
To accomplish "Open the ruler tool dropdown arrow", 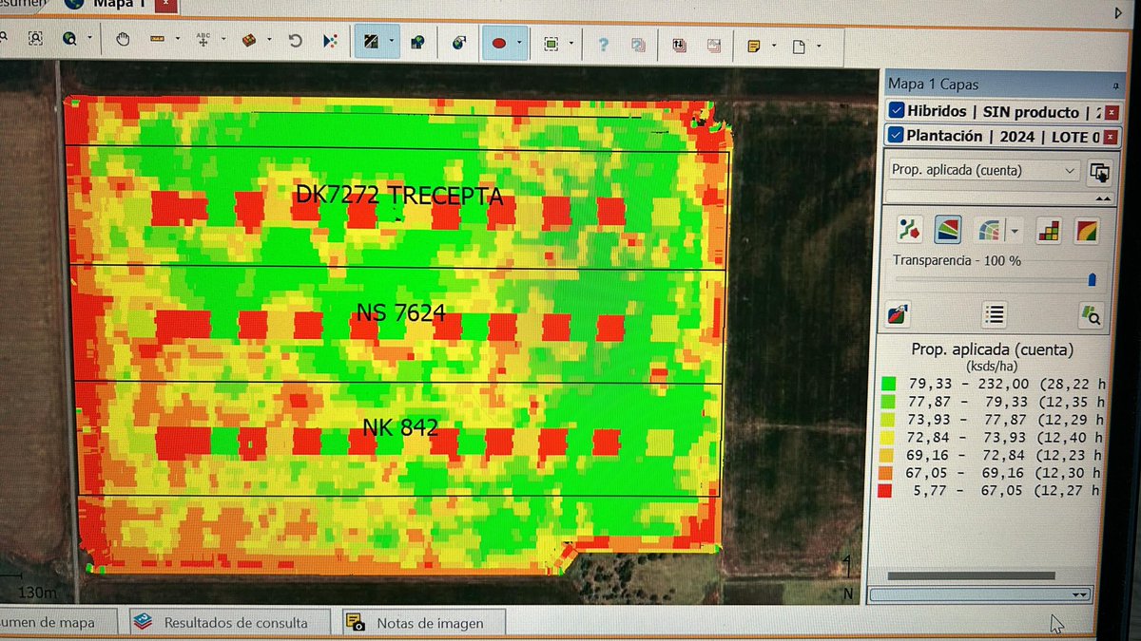I will [x=179, y=41].
